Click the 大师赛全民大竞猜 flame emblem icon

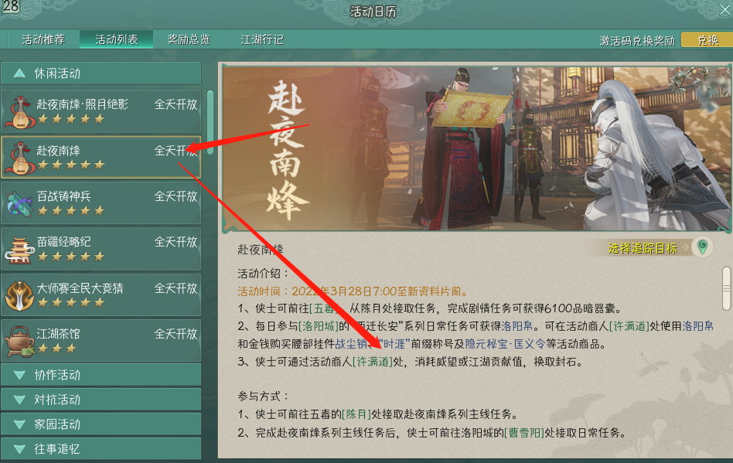click(x=19, y=295)
